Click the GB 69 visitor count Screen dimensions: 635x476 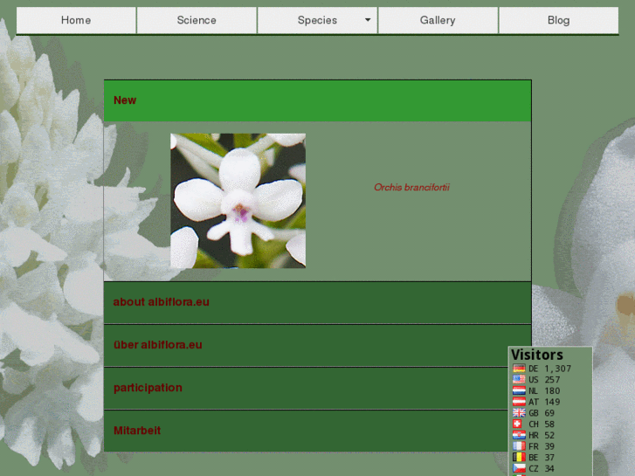point(542,413)
